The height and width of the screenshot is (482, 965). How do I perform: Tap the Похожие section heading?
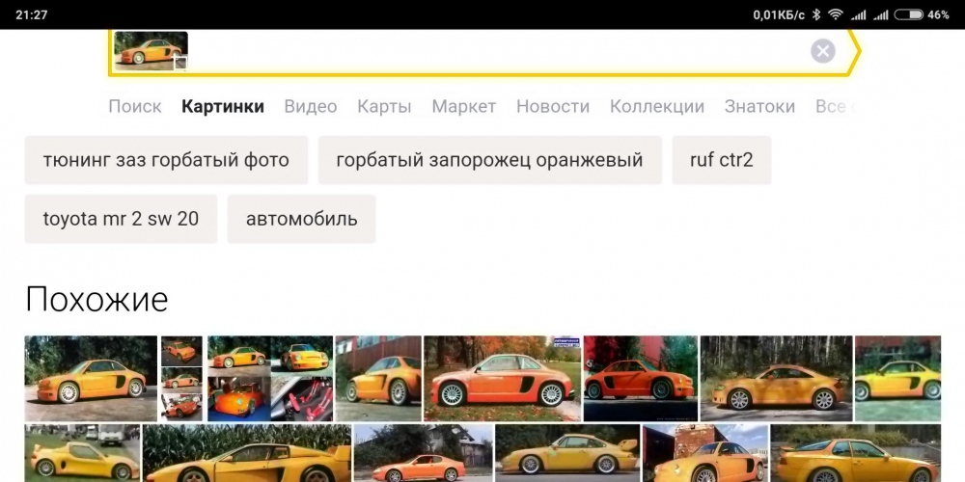point(96,300)
